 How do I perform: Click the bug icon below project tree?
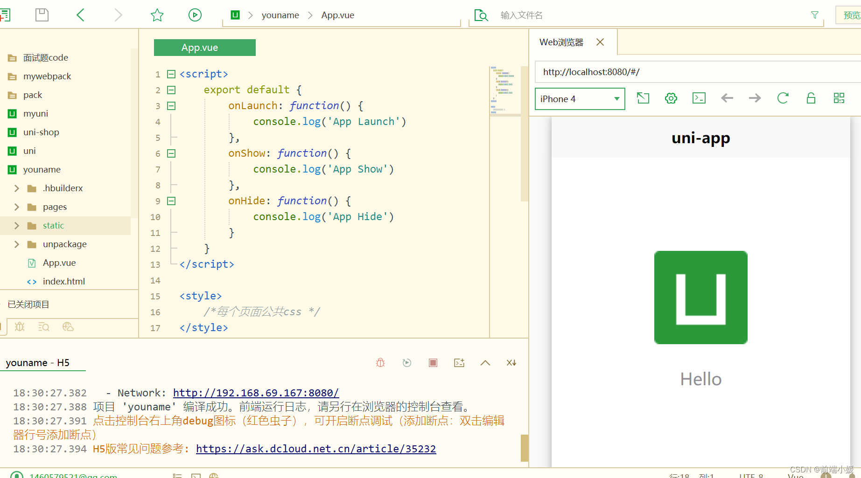tap(20, 326)
